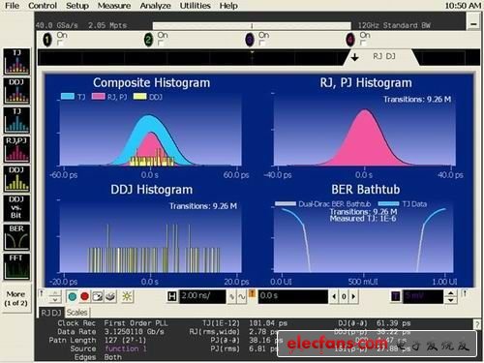This screenshot has height=363, width=484.
Task: Click the horizontal scale 2.00 ns/ field
Action: (x=202, y=296)
